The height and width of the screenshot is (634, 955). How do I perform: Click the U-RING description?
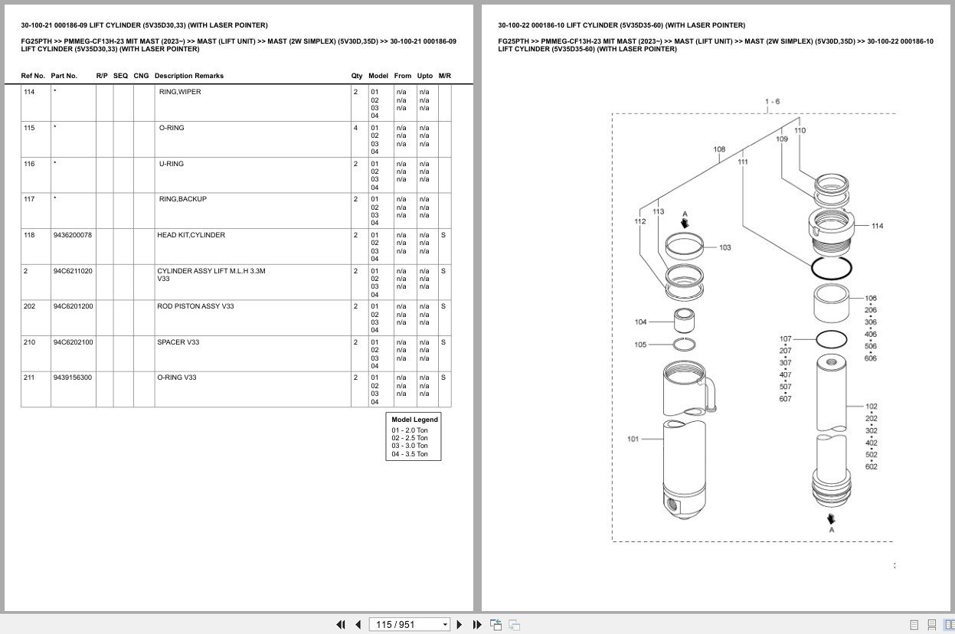click(172, 164)
